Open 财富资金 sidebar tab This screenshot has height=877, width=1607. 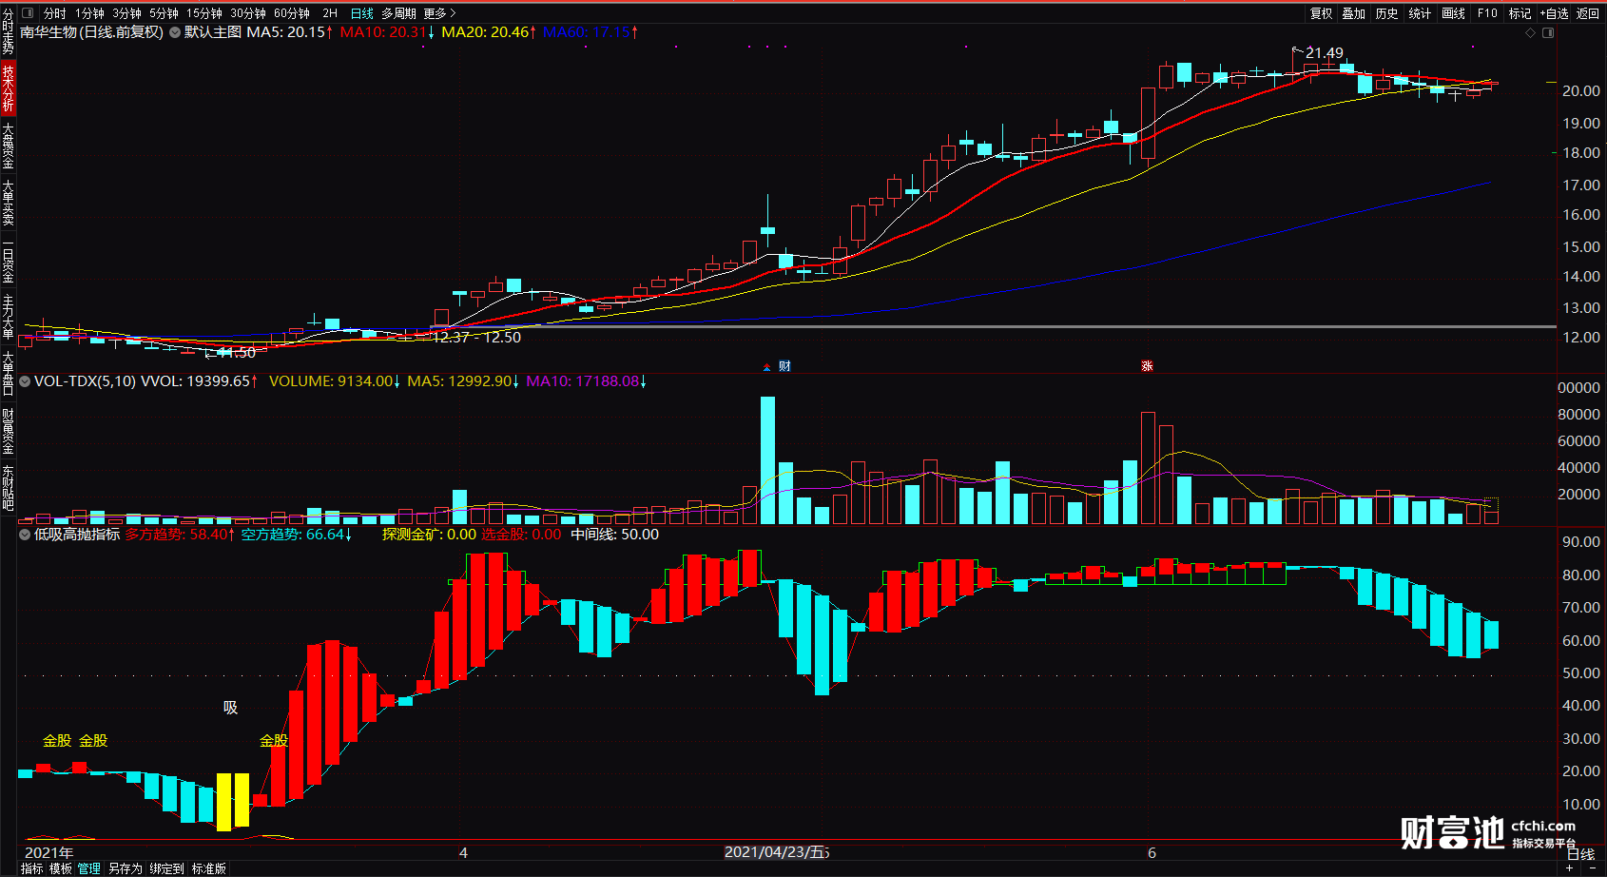(8, 430)
